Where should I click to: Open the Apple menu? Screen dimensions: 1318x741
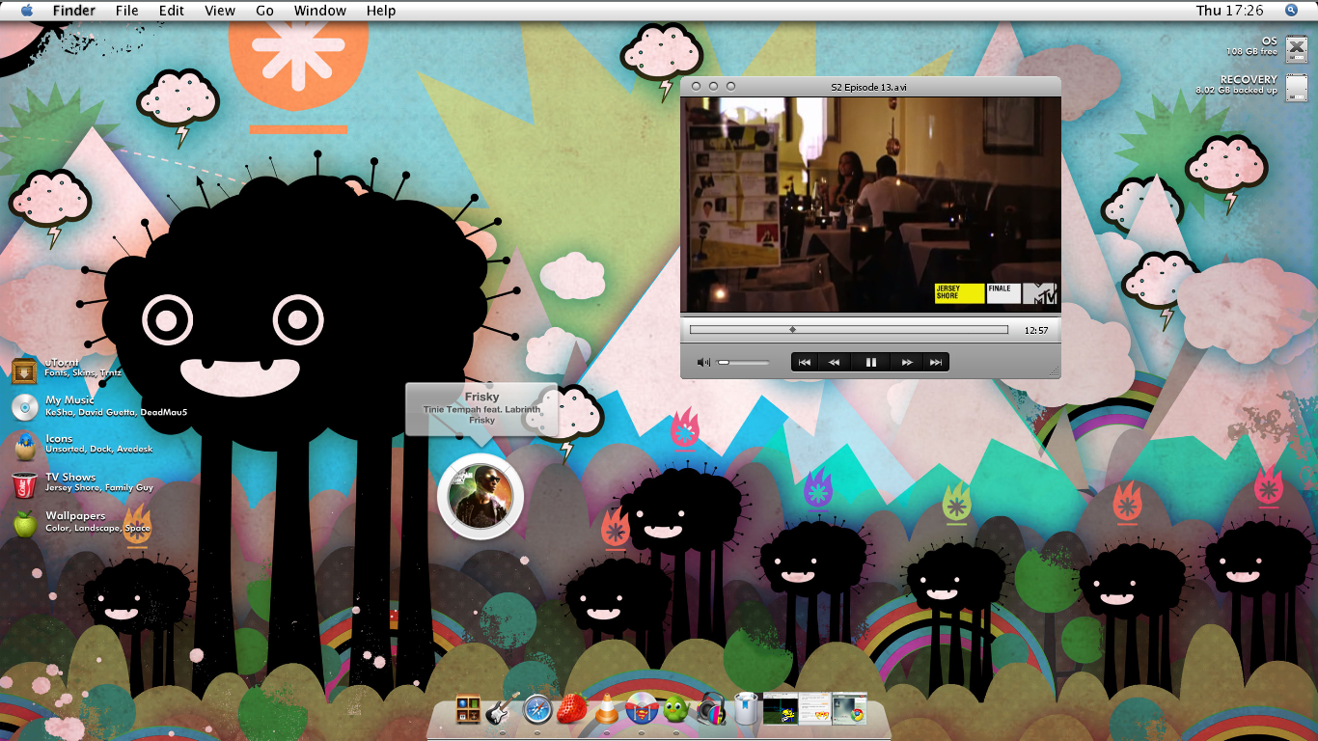pos(26,10)
